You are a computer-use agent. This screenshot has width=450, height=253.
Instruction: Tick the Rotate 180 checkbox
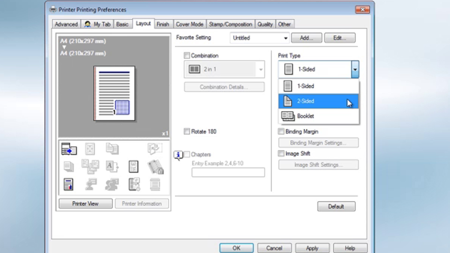187,132
